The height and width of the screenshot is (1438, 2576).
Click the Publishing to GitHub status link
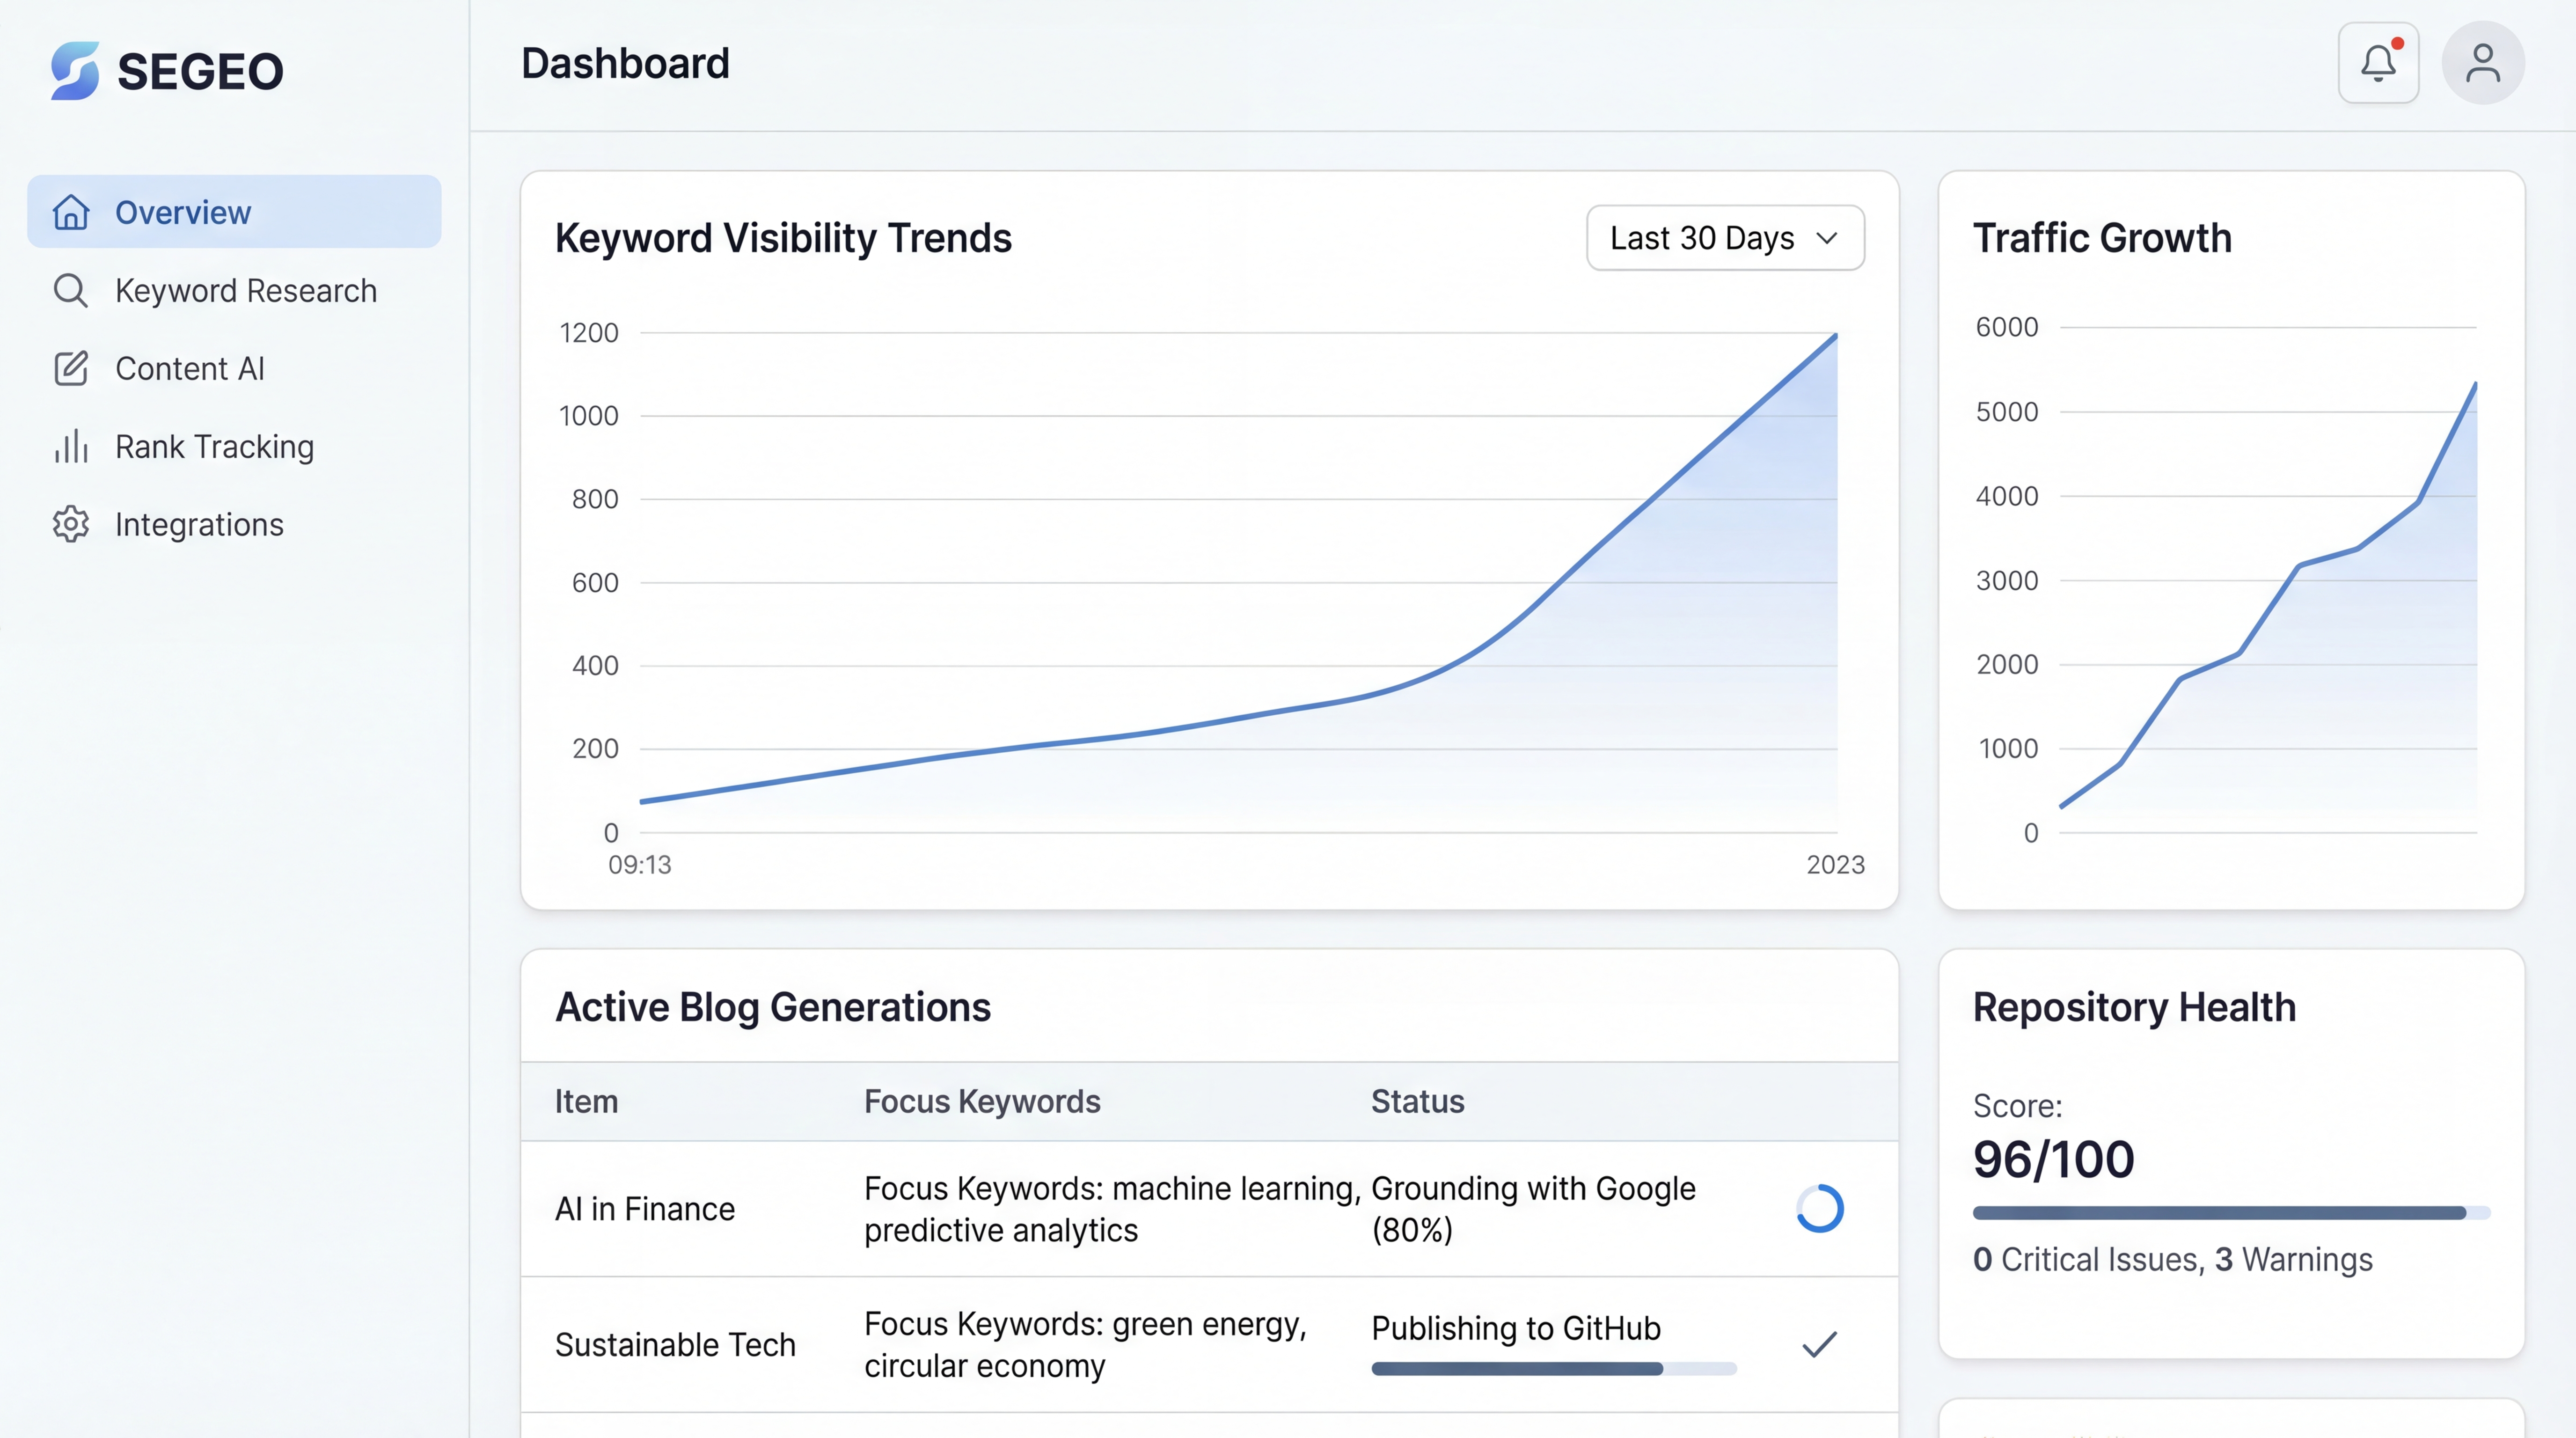pyautogui.click(x=1516, y=1328)
